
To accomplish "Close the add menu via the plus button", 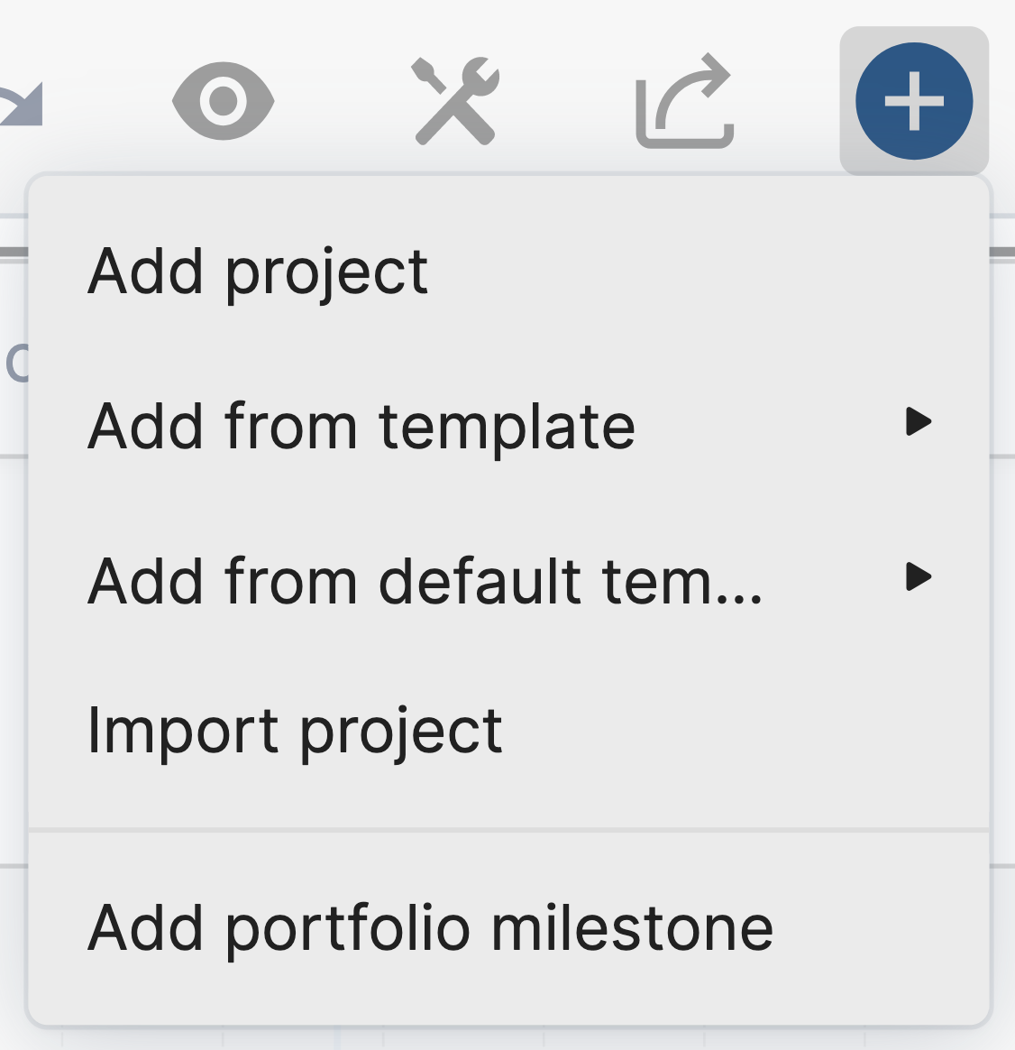I will tap(913, 101).
